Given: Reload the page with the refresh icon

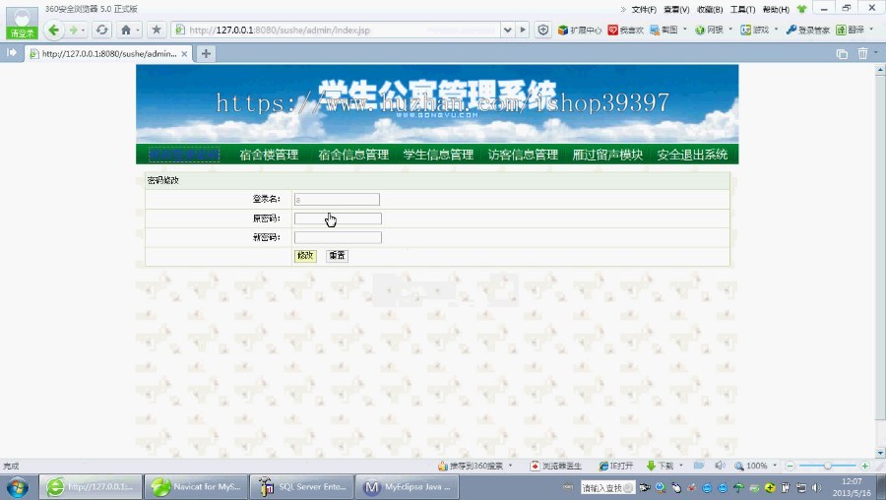Looking at the screenshot, I should 101,30.
